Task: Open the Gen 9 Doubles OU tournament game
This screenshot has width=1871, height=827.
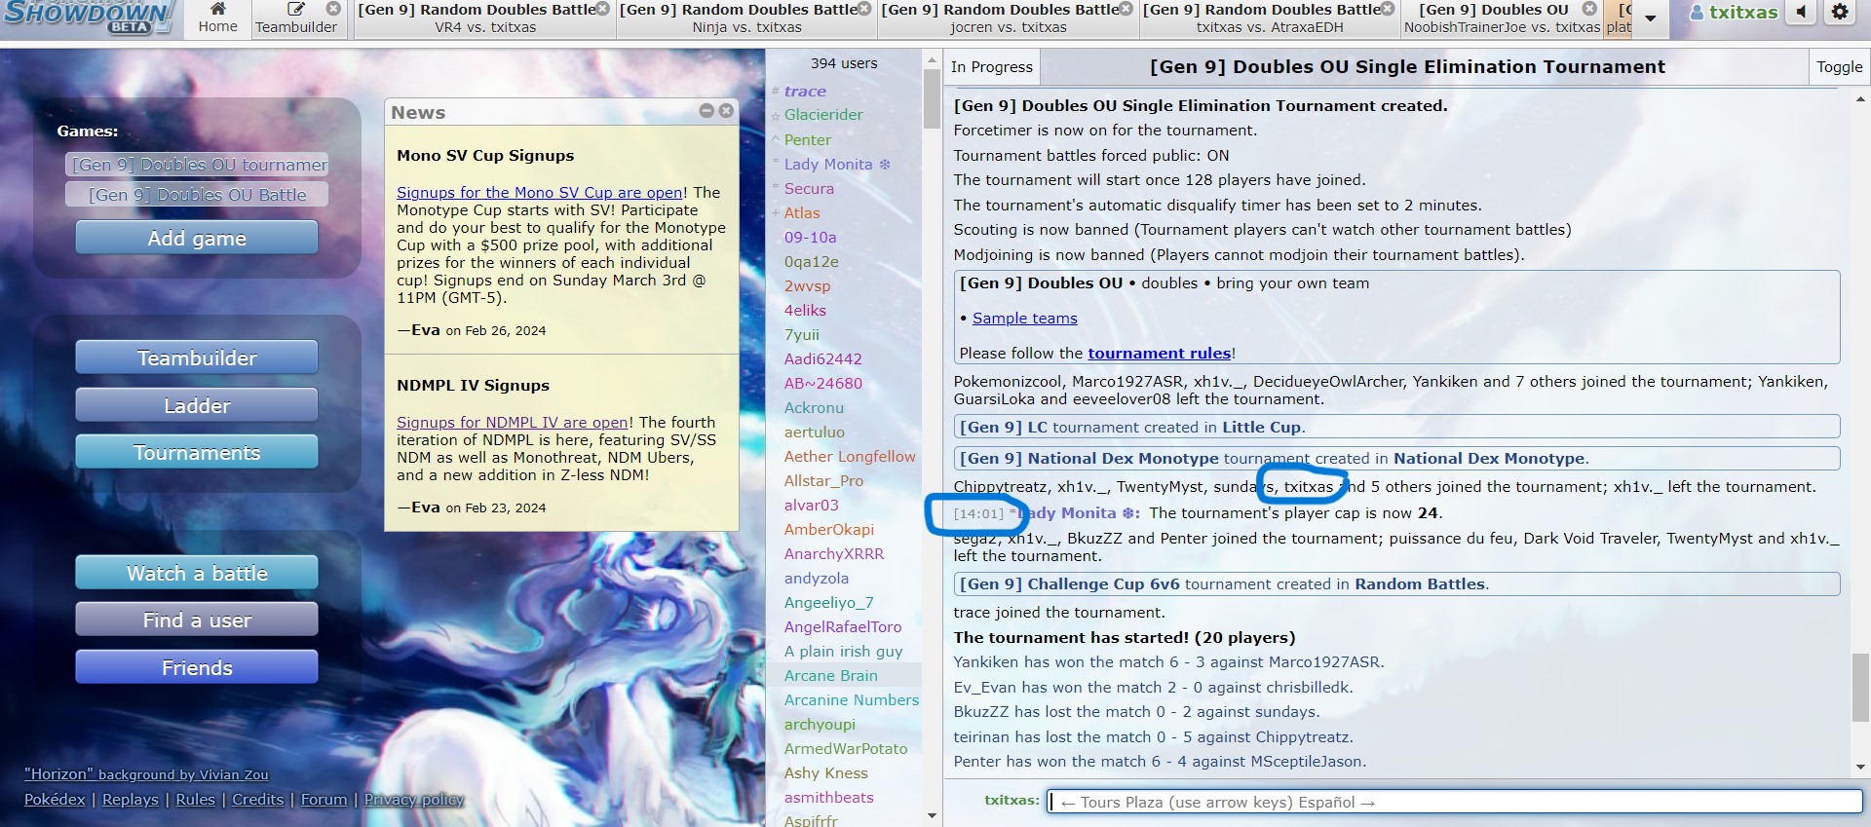Action: (197, 165)
